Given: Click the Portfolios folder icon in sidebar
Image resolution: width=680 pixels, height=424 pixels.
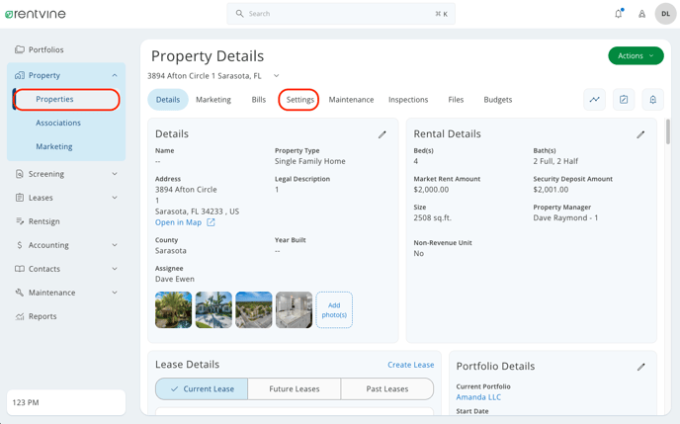Looking at the screenshot, I should (x=20, y=49).
